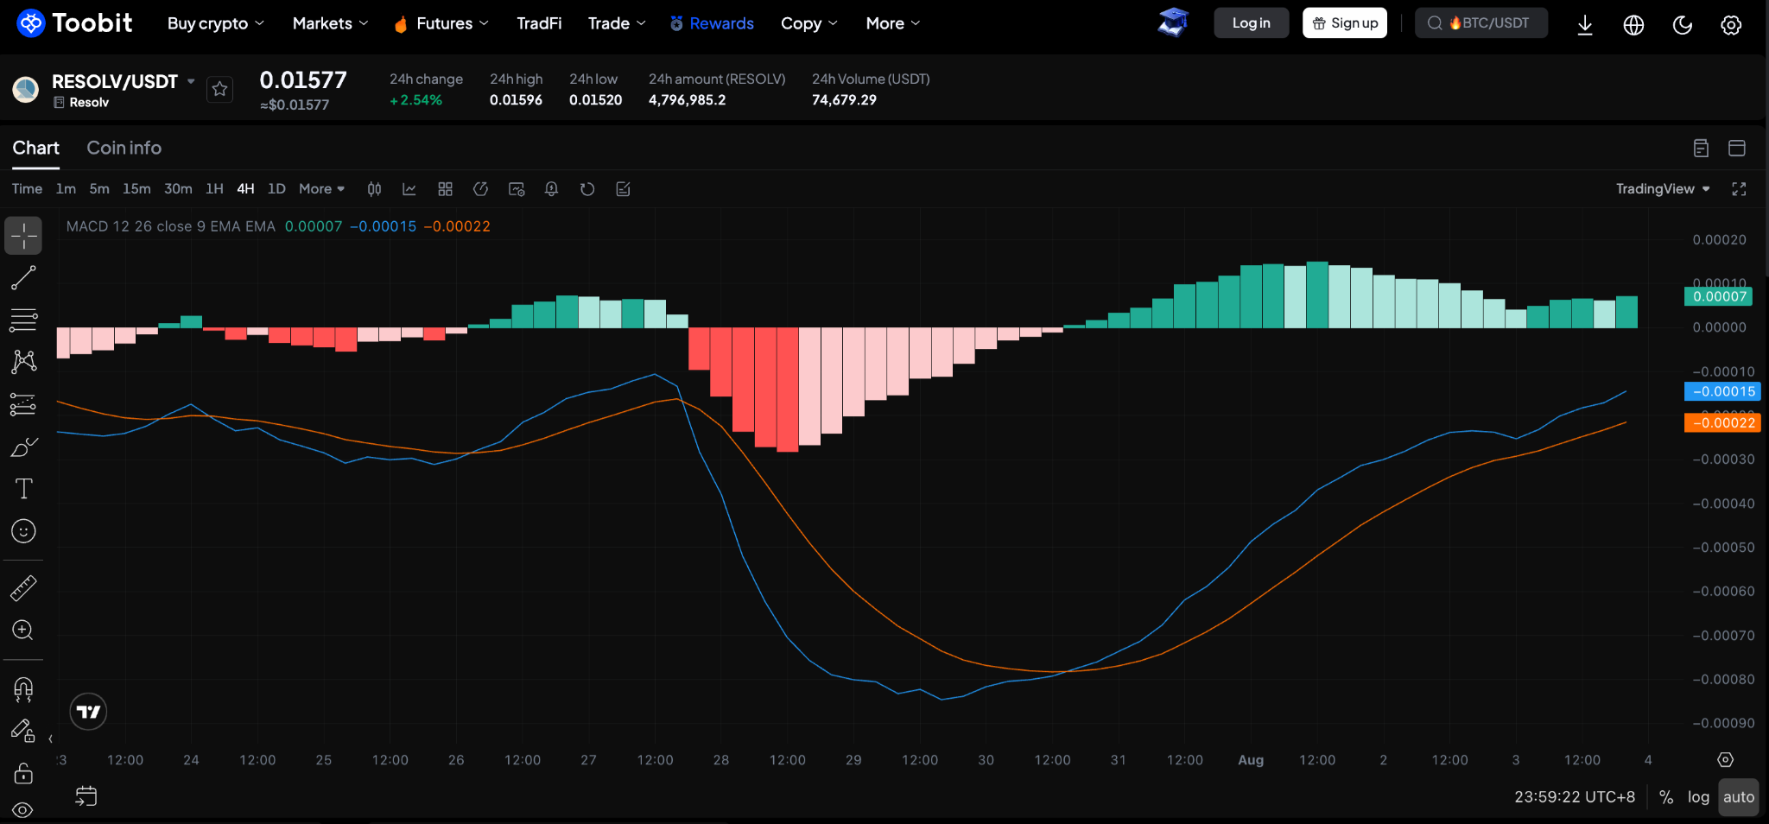Toggle log scale on price axis
This screenshot has width=1769, height=824.
[x=1698, y=797]
